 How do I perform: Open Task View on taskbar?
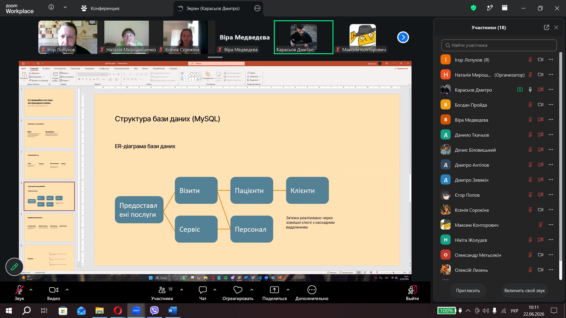tap(44, 310)
